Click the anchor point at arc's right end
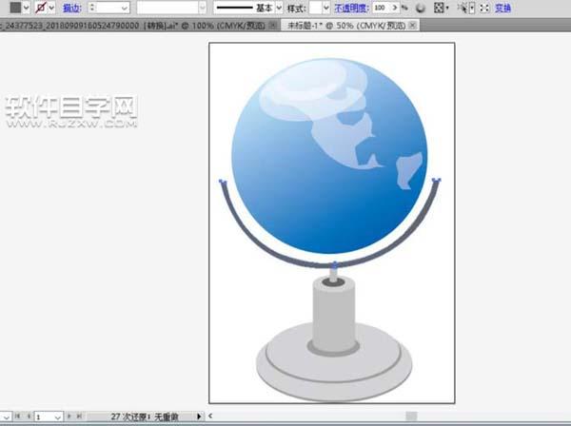Image resolution: width=571 pixels, height=426 pixels. tap(437, 180)
